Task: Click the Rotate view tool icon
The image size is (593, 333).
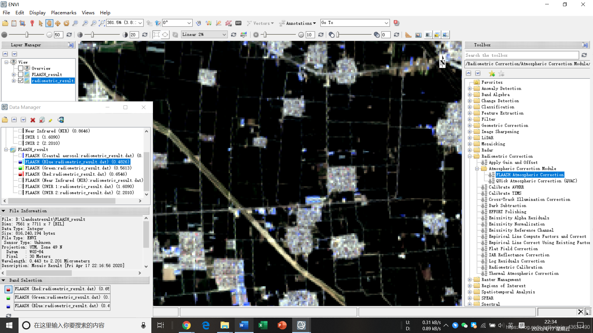Action: point(66,23)
